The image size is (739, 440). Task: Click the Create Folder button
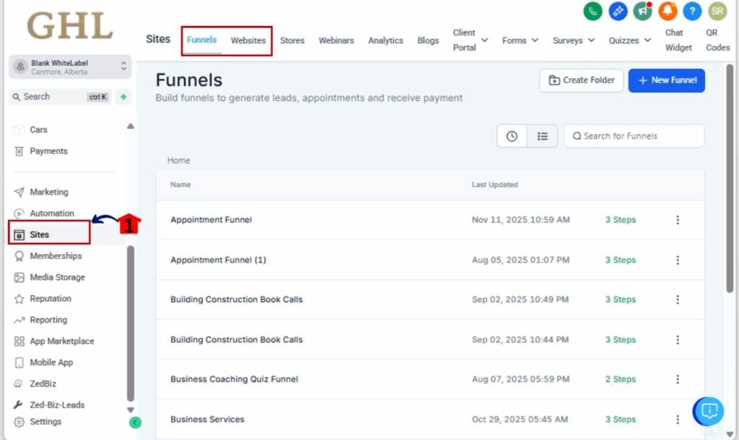coord(581,80)
